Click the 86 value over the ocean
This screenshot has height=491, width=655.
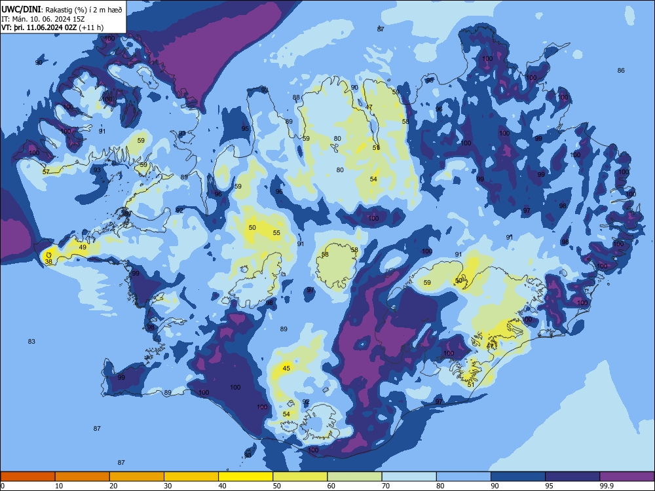point(621,71)
